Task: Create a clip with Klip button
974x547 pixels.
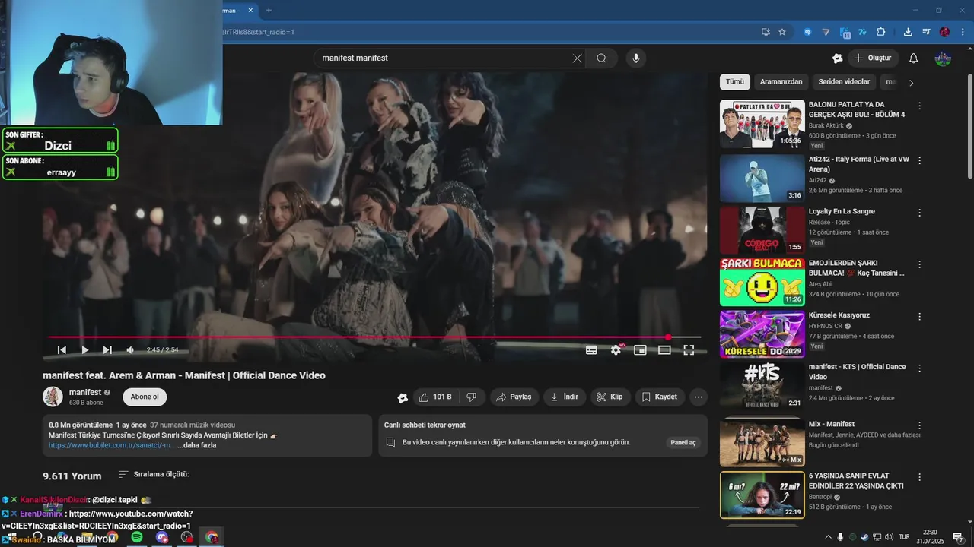Action: [610, 397]
